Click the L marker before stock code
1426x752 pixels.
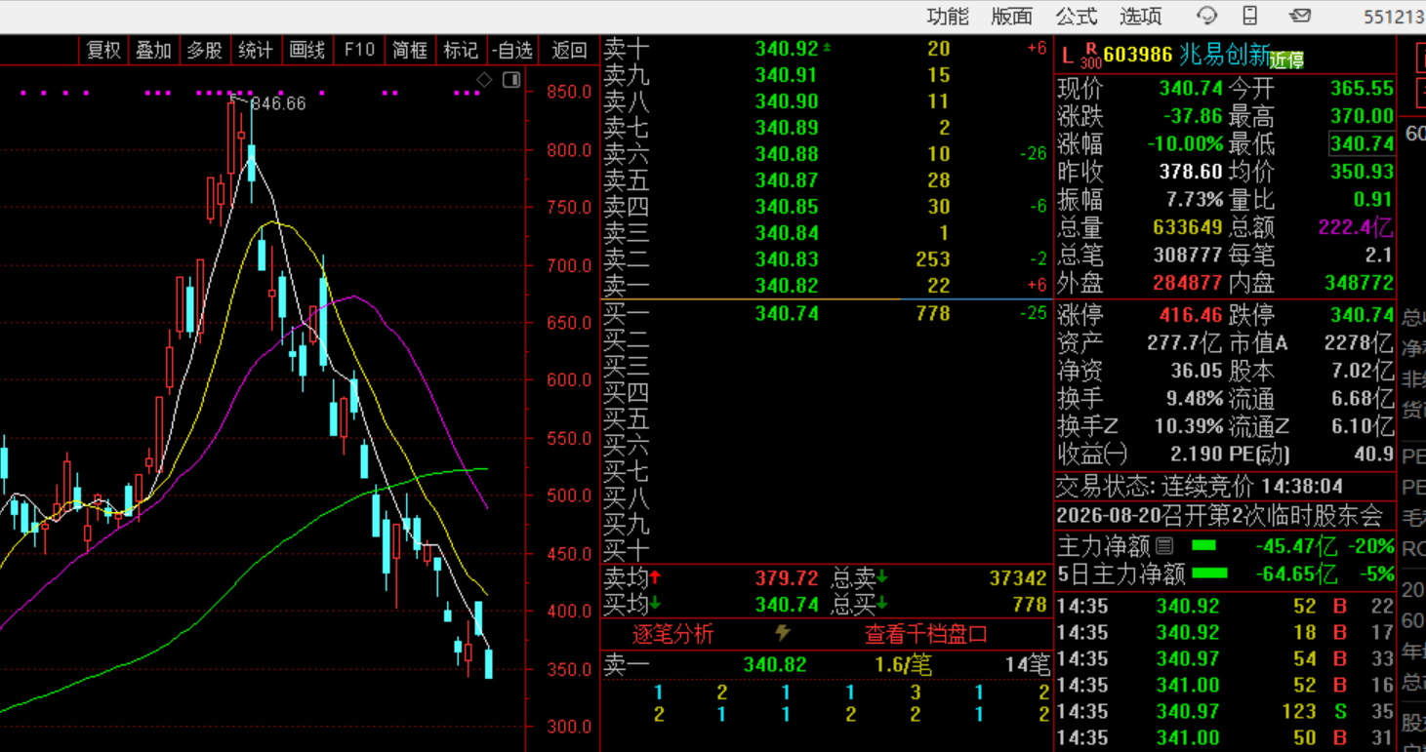pyautogui.click(x=1067, y=56)
